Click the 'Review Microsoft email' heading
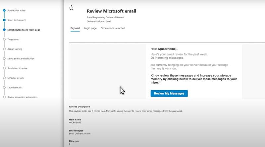Viewport: 265px width, 147px height. coord(112,11)
